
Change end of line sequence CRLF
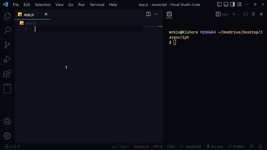pyautogui.click(x=171, y=146)
